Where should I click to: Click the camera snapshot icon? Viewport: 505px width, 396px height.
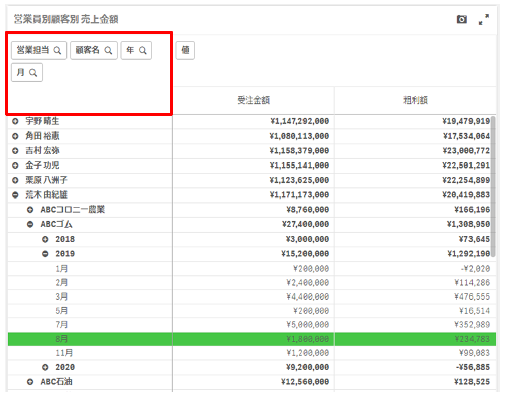(461, 20)
